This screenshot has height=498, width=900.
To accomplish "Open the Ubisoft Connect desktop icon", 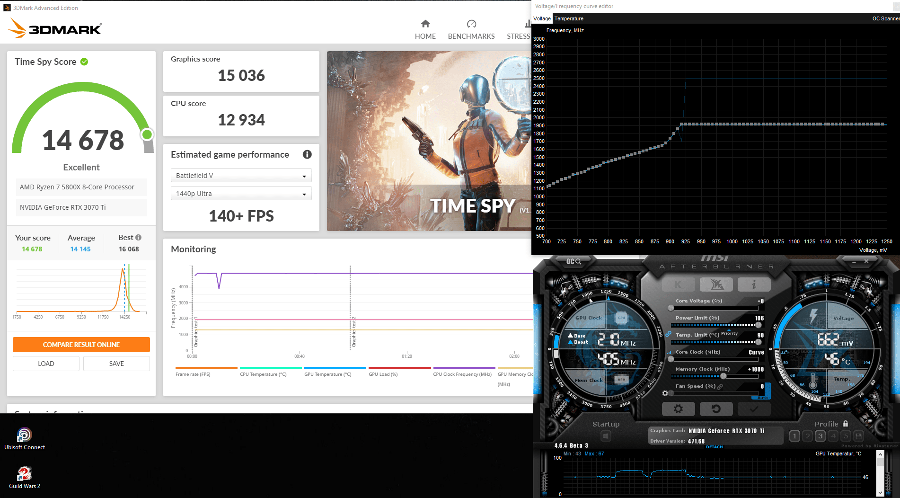I will coord(25,439).
